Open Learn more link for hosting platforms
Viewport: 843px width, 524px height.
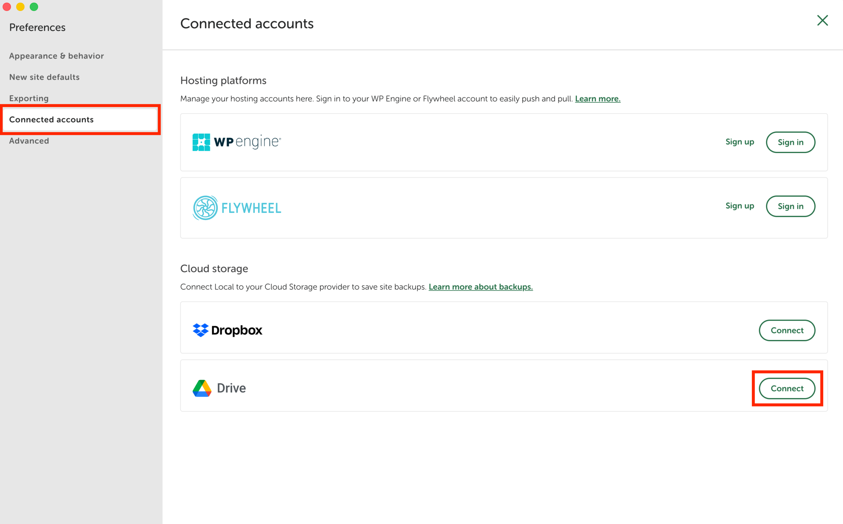(x=598, y=99)
